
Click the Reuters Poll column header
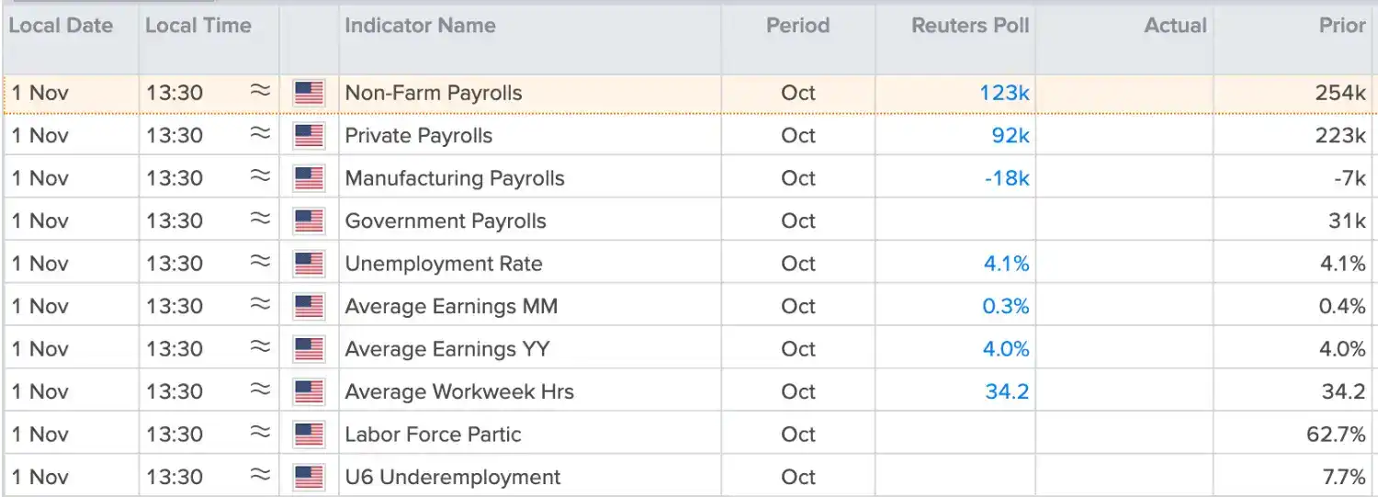pos(970,26)
